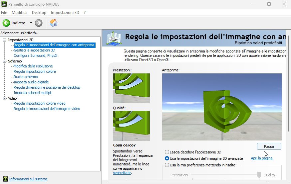Open 'Regola impostazioni colore video' page
This screenshot has width=291, height=184.
(x=40, y=103)
